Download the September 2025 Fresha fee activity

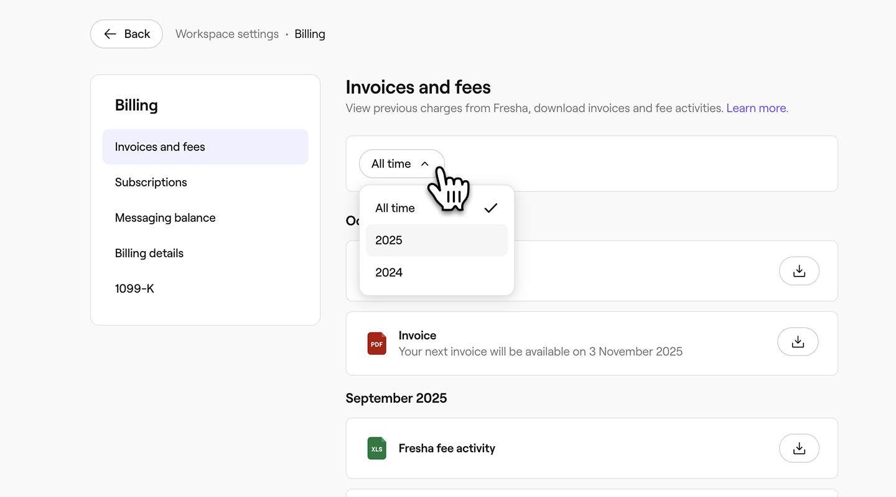click(x=799, y=448)
